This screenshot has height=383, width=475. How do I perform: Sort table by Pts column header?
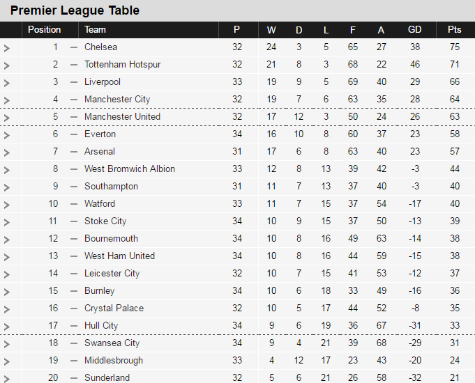pyautogui.click(x=454, y=30)
